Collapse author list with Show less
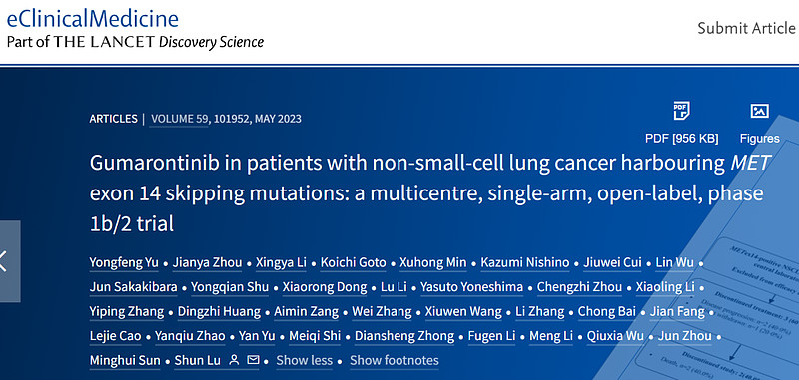This screenshot has height=380, width=799. click(305, 361)
